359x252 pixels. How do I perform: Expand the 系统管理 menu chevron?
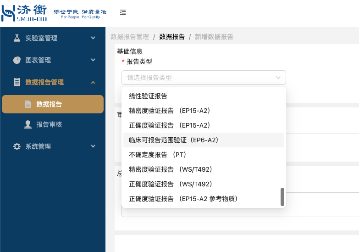coord(93,146)
